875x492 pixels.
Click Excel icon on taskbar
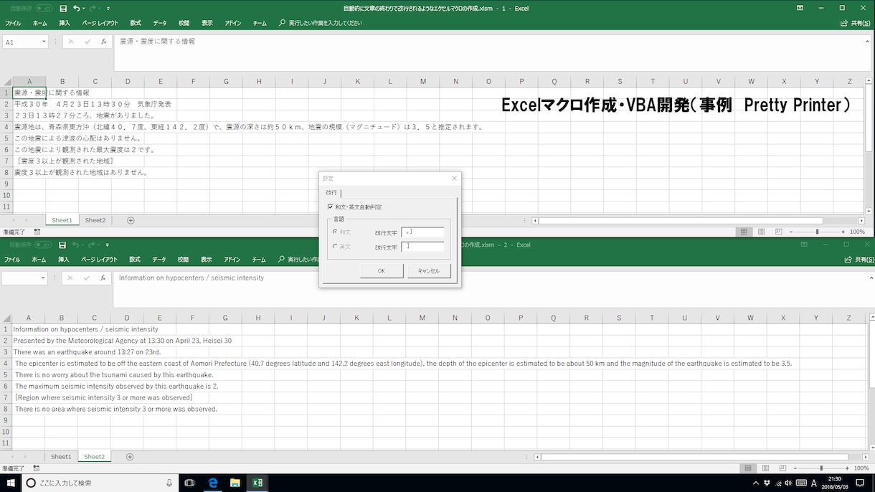(257, 483)
